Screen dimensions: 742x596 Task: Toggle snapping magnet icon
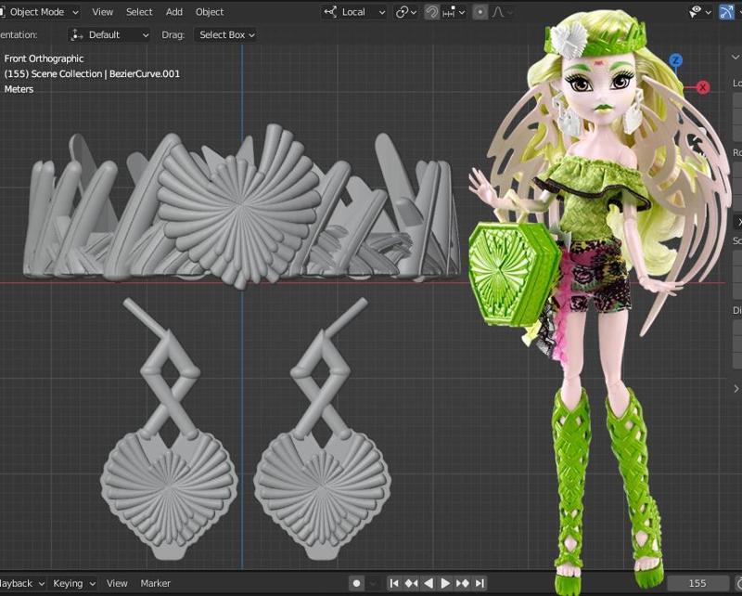point(431,12)
